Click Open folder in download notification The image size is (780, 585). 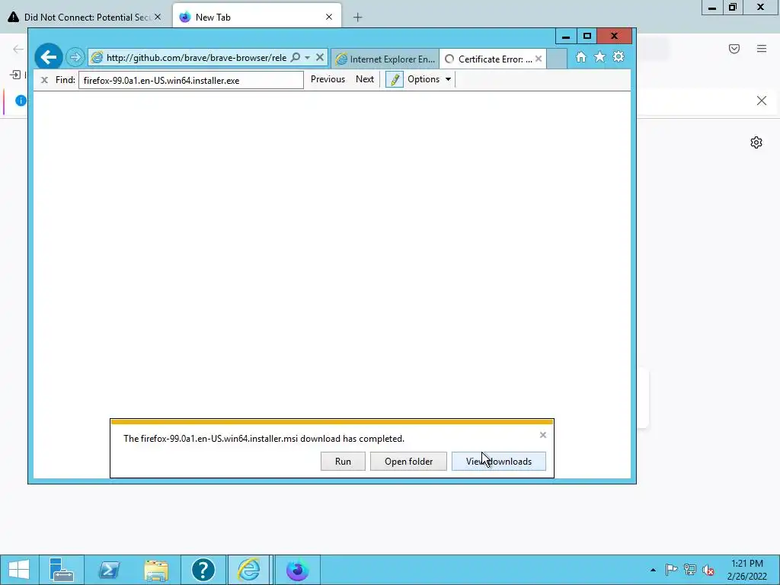pyautogui.click(x=408, y=461)
